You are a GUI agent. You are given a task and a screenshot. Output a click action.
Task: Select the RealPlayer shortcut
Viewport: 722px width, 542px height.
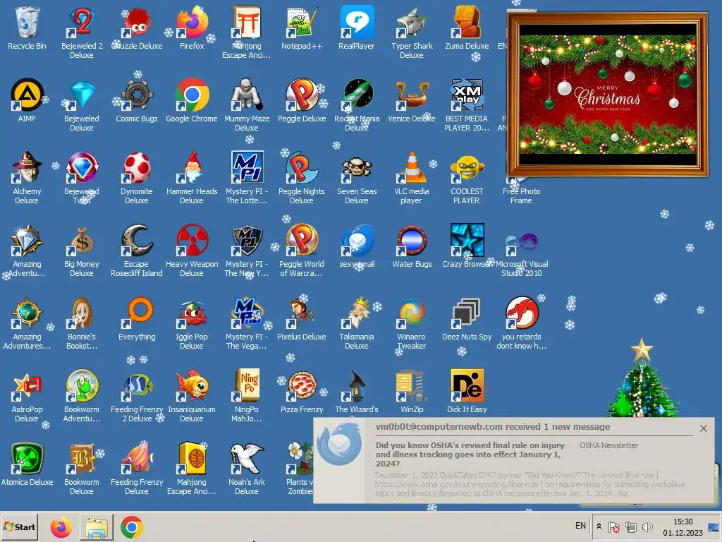pyautogui.click(x=356, y=23)
